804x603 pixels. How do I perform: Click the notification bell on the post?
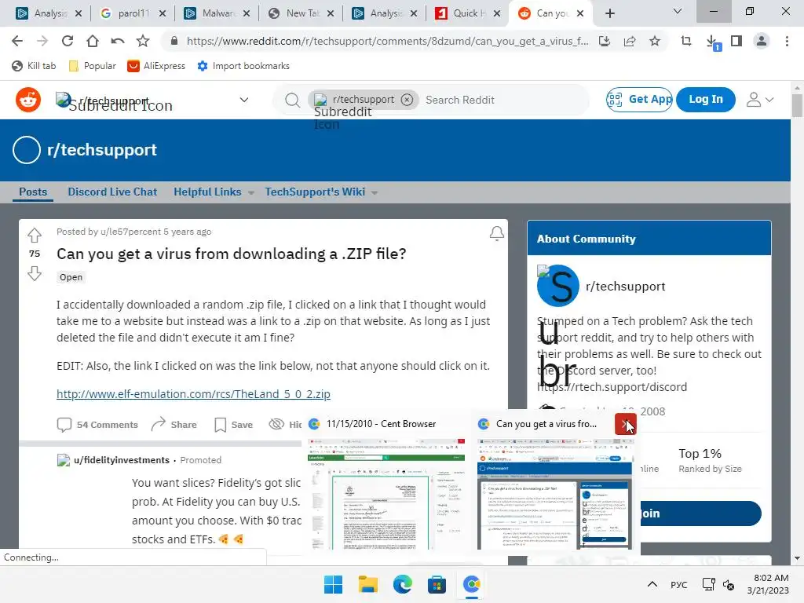(x=496, y=233)
